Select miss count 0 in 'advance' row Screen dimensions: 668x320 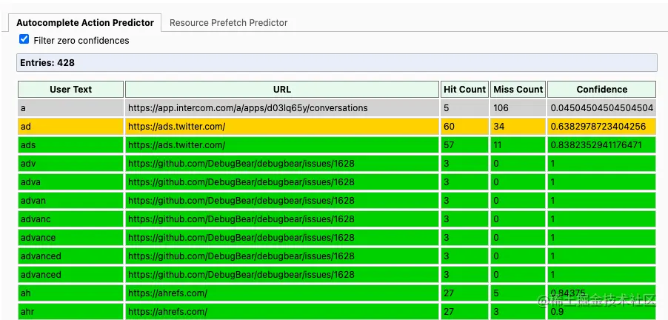click(518, 237)
